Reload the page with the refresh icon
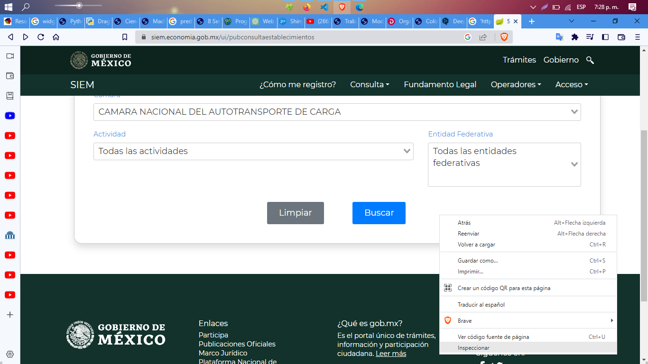Screen dimensions: 648x364 (40, 36)
